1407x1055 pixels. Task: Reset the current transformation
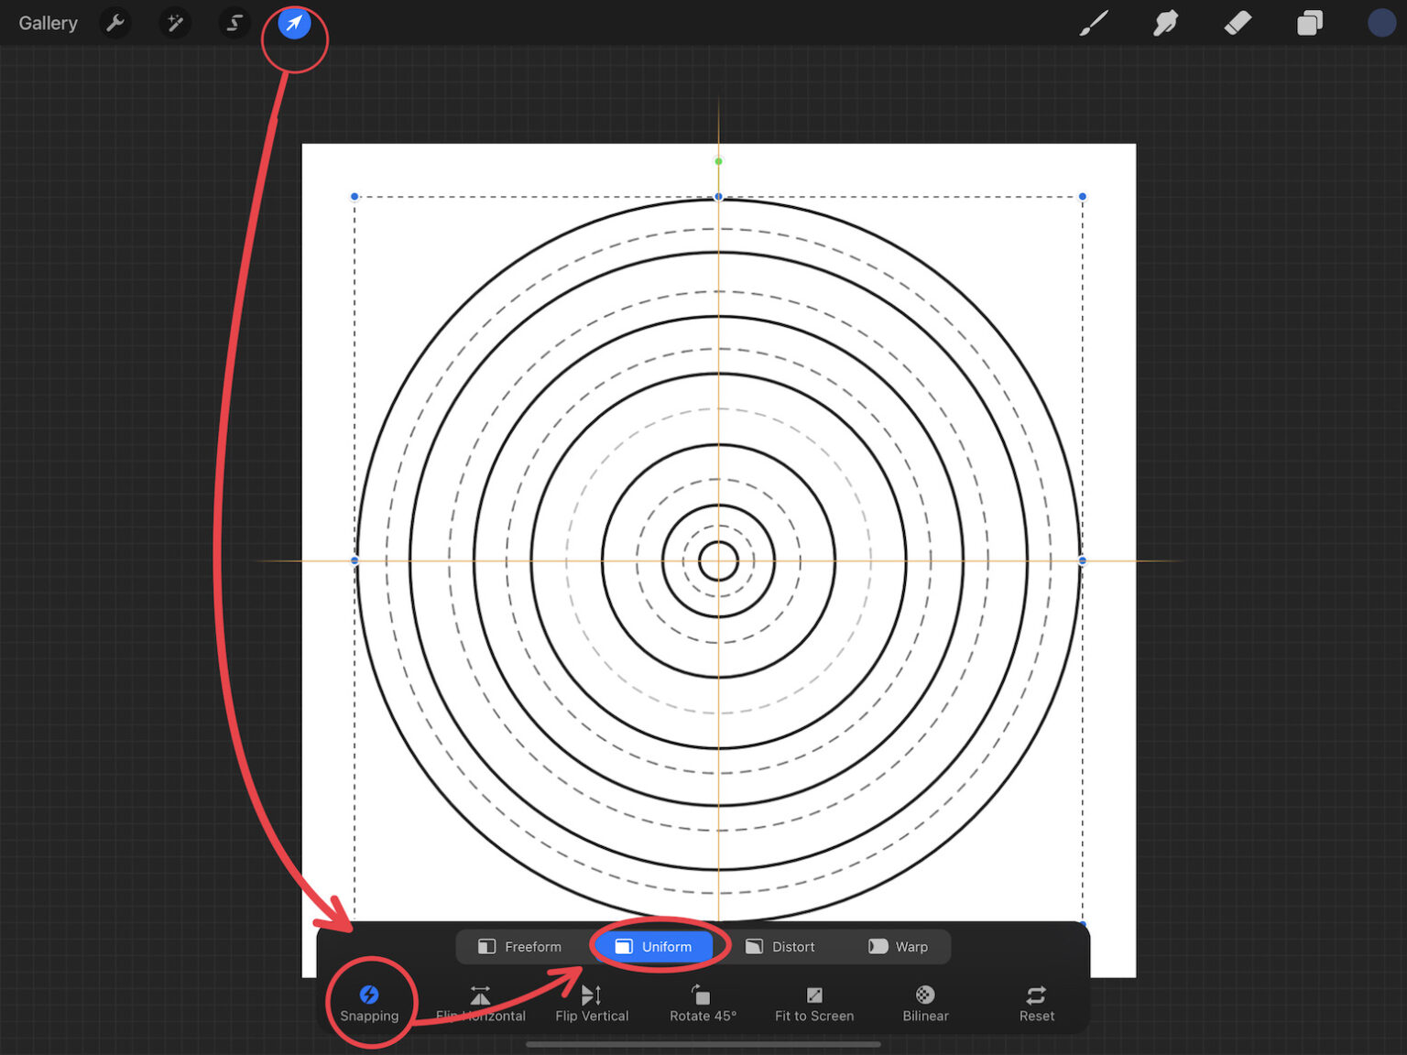coord(1036,1003)
